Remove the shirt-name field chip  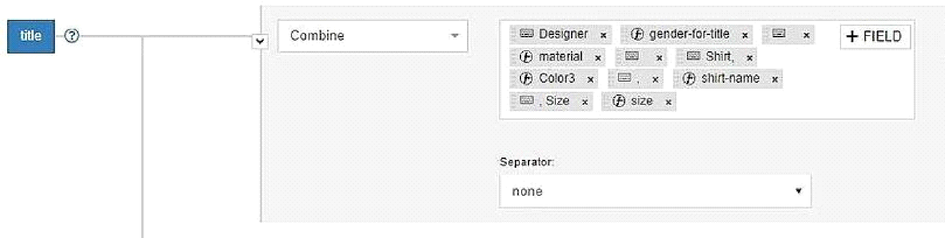point(774,79)
